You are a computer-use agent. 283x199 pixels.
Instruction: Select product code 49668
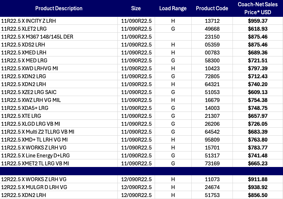pyautogui.click(x=212, y=29)
